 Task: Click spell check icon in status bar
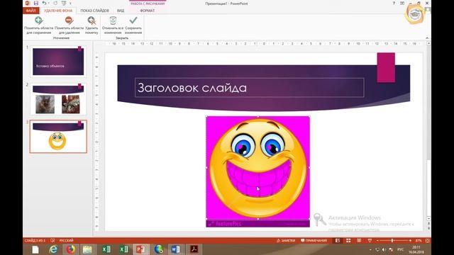(52, 241)
